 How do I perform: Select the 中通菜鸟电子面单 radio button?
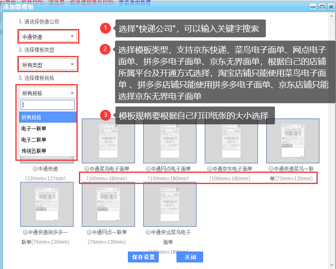[x=87, y=169]
